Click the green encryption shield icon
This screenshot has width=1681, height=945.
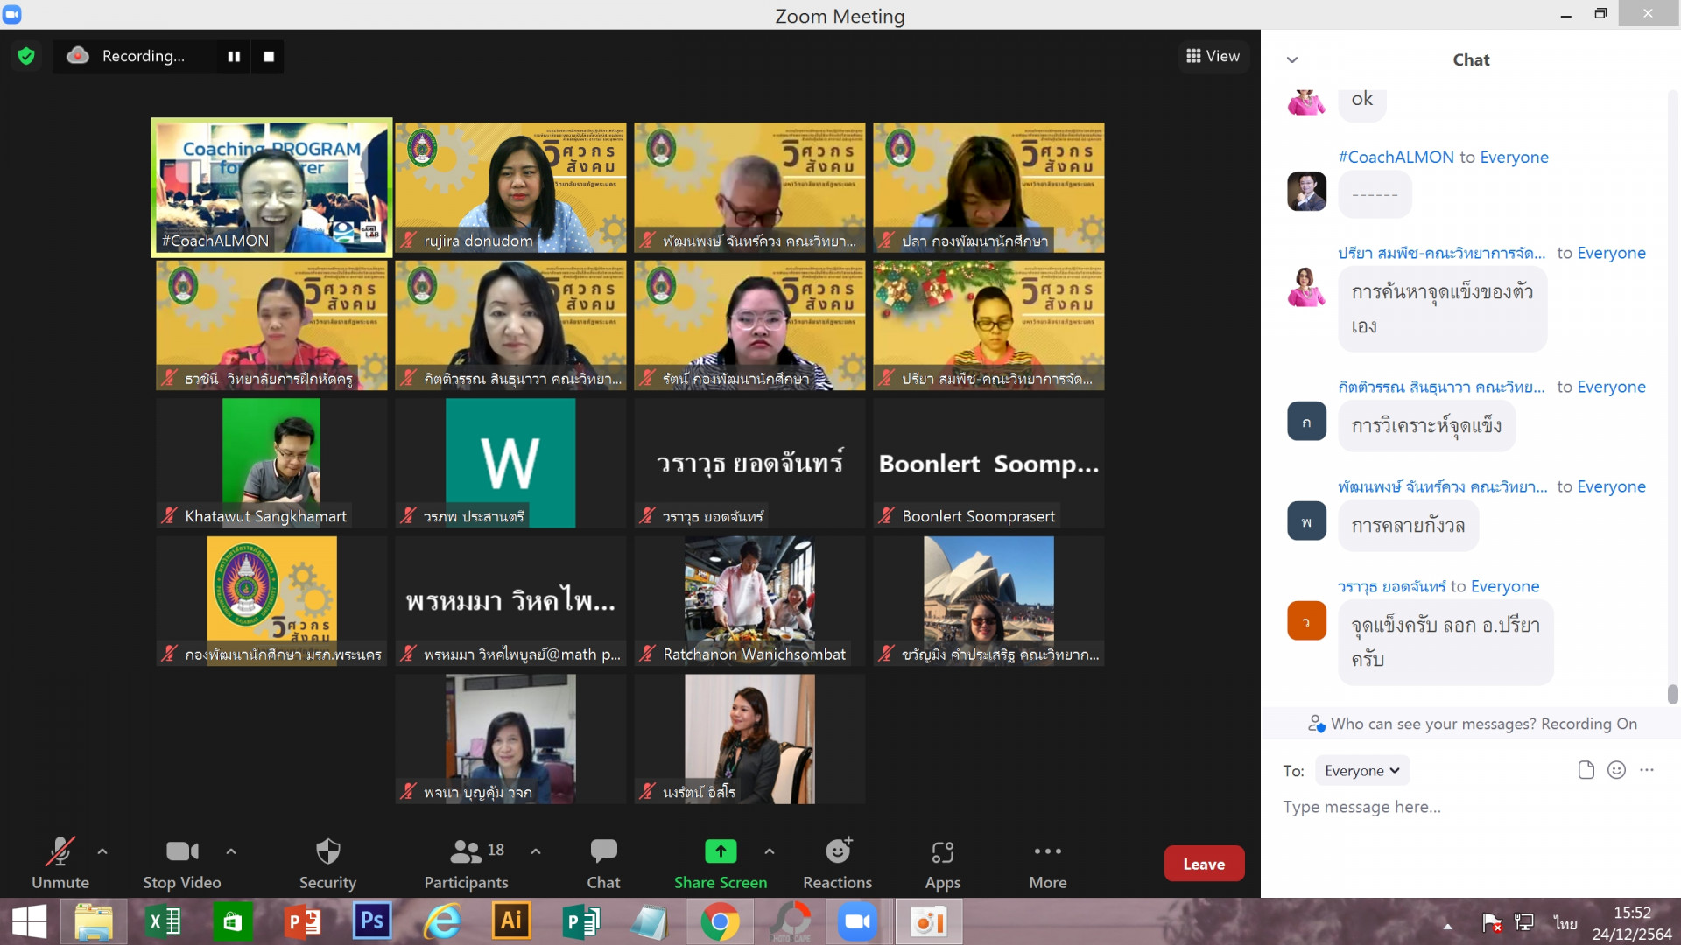pyautogui.click(x=26, y=57)
